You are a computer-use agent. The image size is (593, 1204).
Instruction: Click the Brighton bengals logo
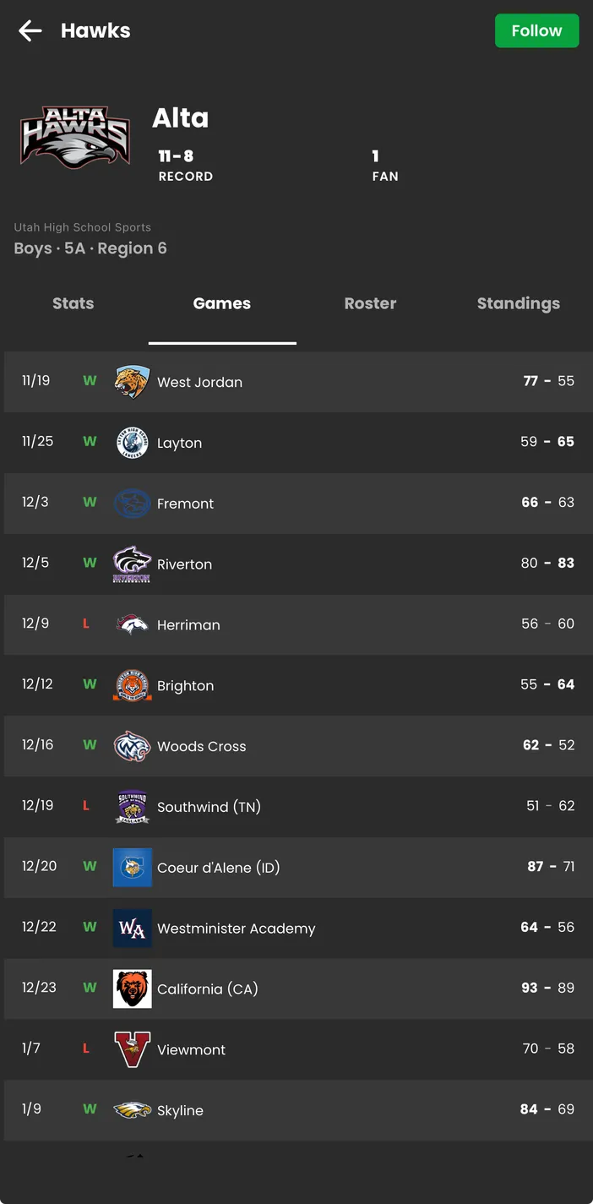click(x=132, y=685)
